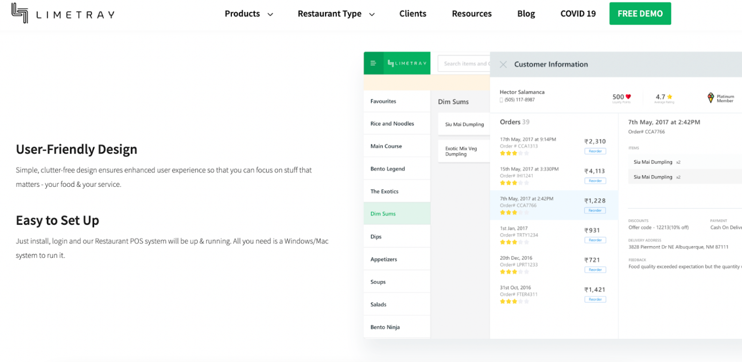The height and width of the screenshot is (362, 742).
Task: Click the red loyalty points heart icon
Action: [628, 97]
